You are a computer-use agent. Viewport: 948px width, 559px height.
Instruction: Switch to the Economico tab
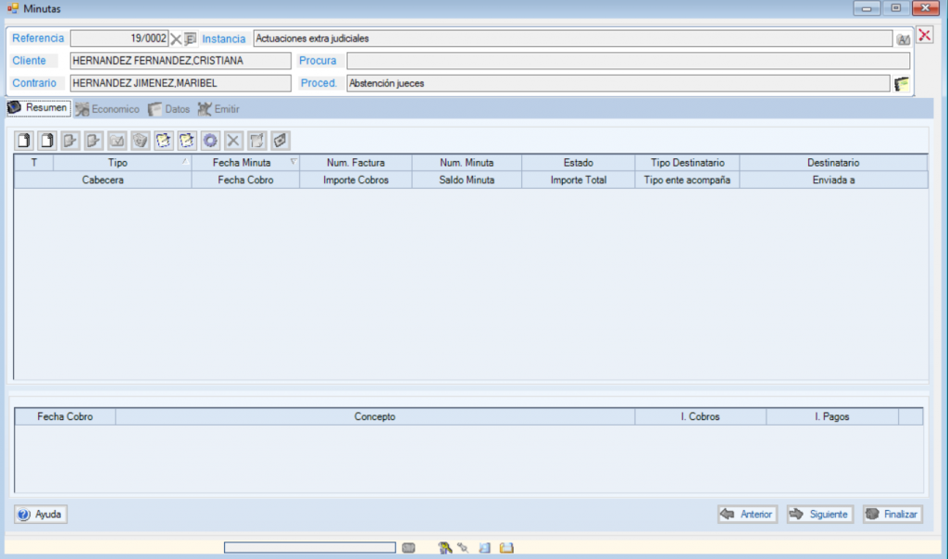coord(107,109)
